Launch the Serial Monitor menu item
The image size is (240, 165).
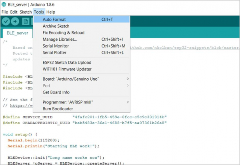56,46
